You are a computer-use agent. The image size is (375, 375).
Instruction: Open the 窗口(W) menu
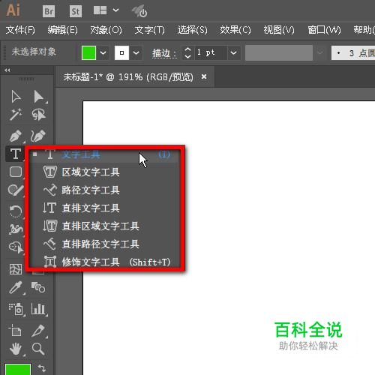(324, 30)
